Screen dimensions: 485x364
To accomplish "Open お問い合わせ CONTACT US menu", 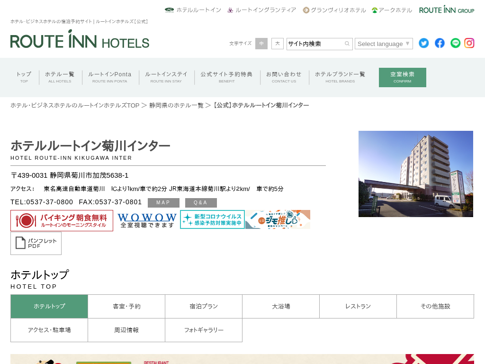I will click(x=284, y=77).
